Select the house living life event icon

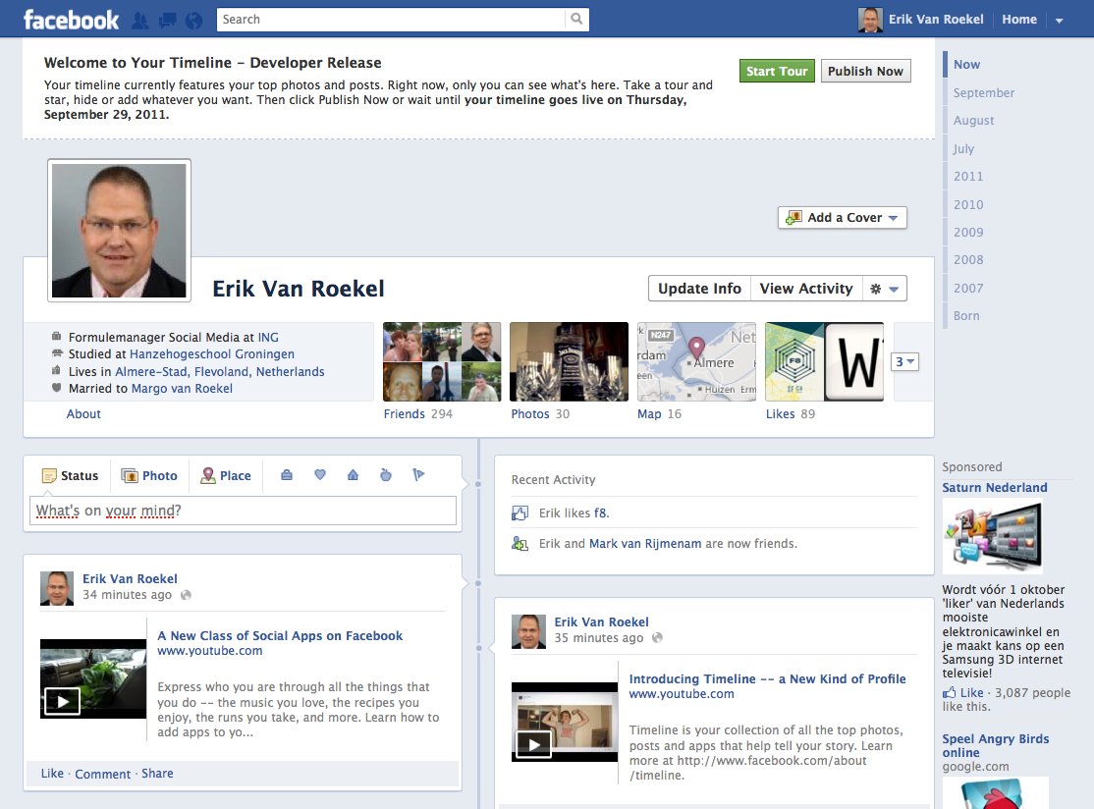(x=353, y=475)
